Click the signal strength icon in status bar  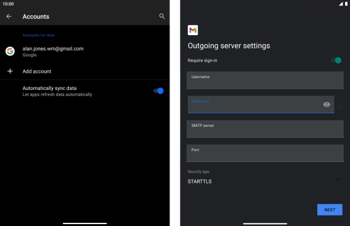pyautogui.click(x=341, y=4)
